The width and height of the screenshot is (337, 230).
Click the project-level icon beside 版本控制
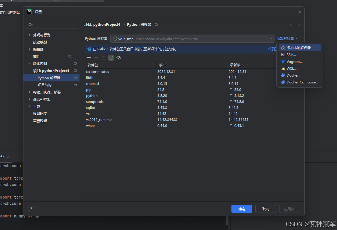click(75, 63)
